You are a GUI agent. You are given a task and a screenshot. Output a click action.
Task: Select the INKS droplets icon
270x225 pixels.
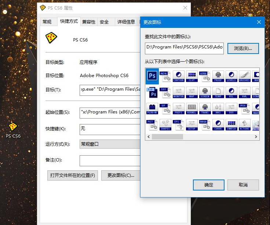click(x=218, y=108)
